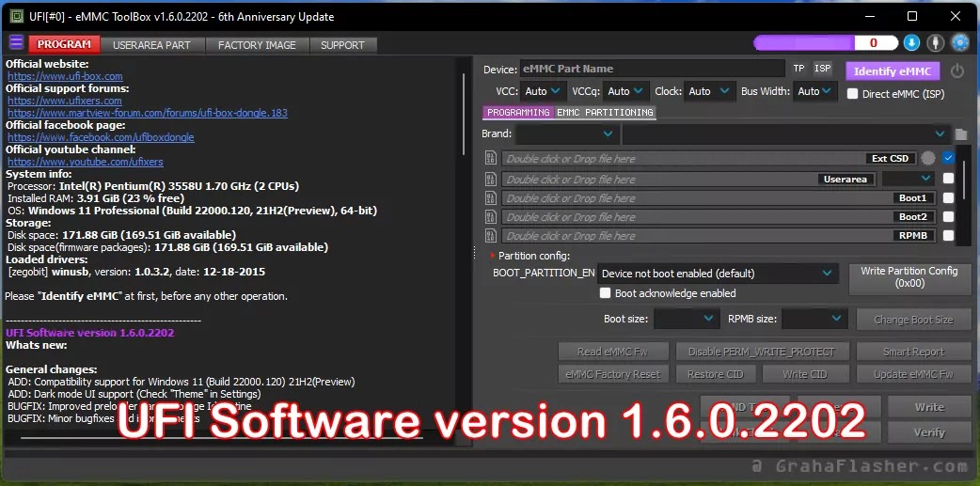Click the power icon beside Identify eMMC
Viewport: 980px width, 486px height.
pyautogui.click(x=956, y=71)
